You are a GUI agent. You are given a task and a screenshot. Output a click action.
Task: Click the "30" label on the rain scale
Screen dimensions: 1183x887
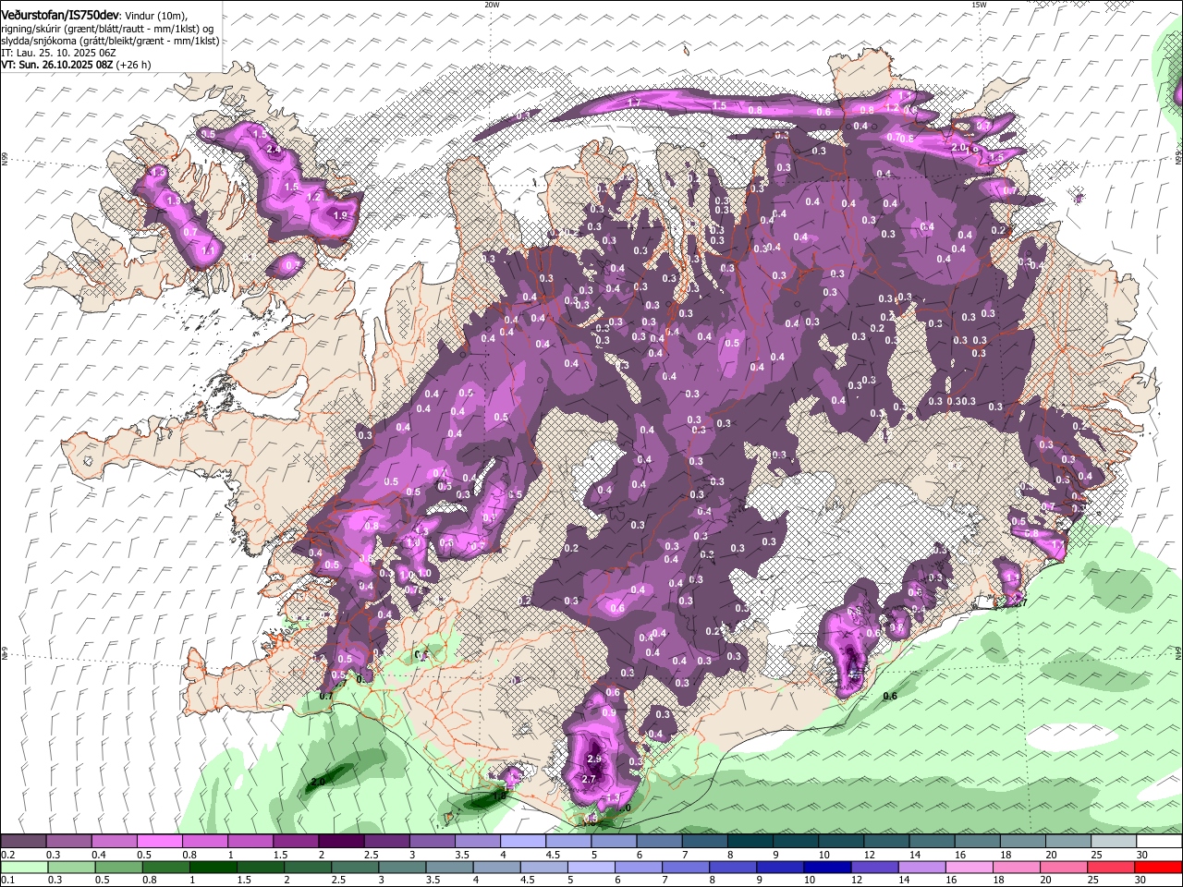coord(1142,881)
